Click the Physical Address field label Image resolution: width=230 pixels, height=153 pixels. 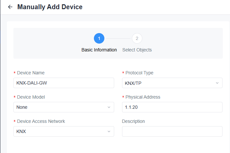143,97
